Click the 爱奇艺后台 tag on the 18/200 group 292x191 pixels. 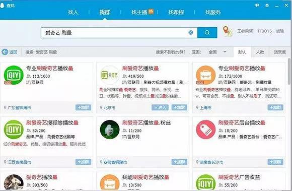tap(249, 137)
